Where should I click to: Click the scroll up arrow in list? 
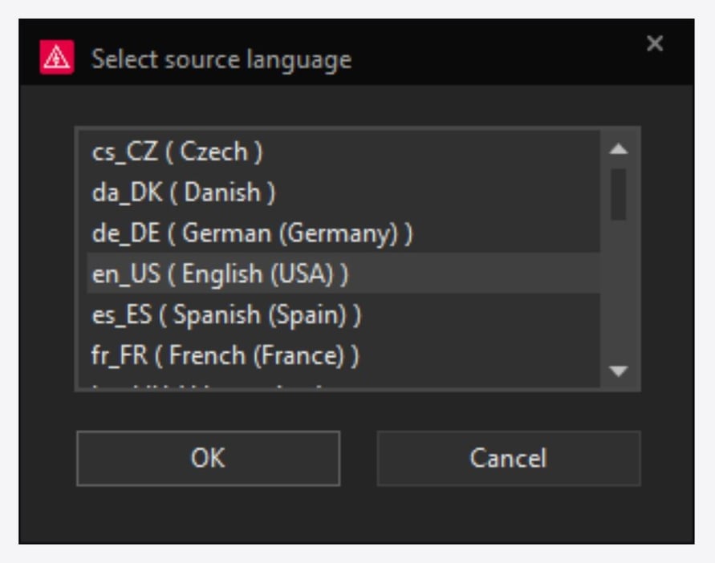coord(619,149)
